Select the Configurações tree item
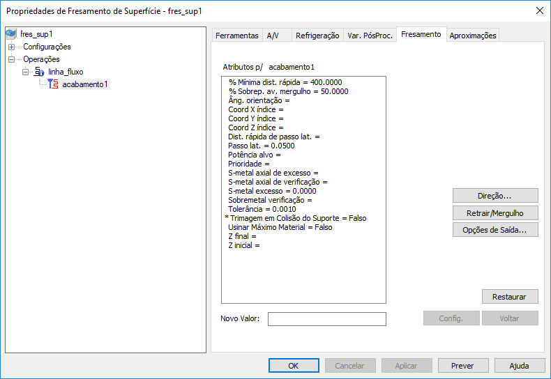 [47, 47]
